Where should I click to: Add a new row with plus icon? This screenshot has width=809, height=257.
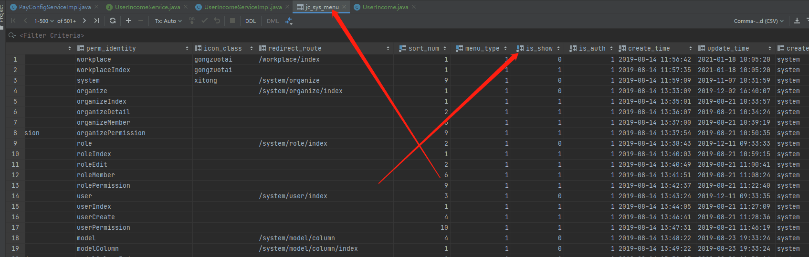[x=128, y=21]
